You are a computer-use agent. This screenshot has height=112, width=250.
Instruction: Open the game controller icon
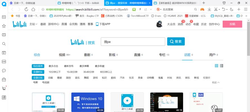(202, 10)
